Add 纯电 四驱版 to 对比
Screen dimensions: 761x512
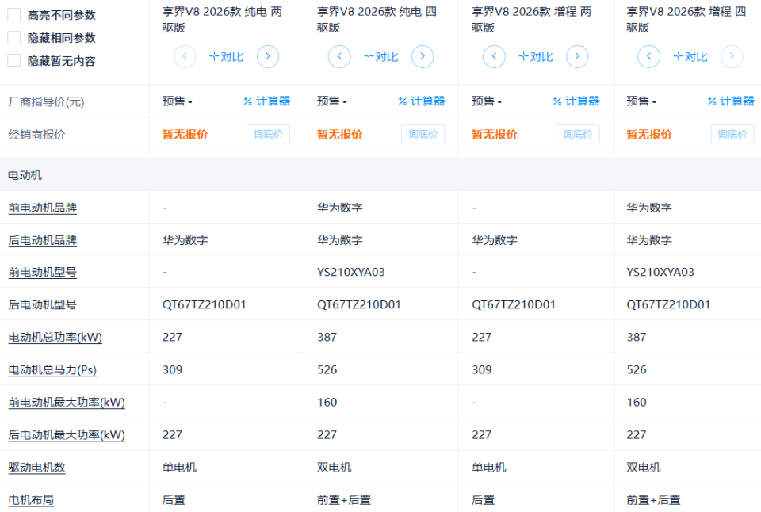[x=381, y=57]
